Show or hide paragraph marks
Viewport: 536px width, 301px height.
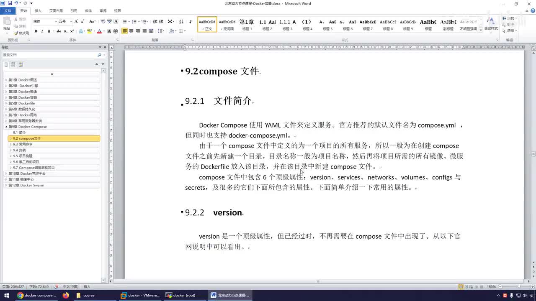click(x=191, y=21)
